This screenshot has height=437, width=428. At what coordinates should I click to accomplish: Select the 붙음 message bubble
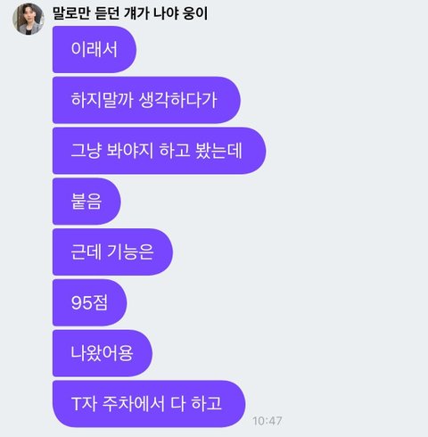86,202
